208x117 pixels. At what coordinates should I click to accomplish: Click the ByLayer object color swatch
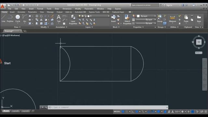point(138,16)
